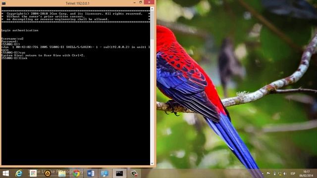
Task: Click the SHELL/5/LOGIN log message line
Action: [x=76, y=48]
